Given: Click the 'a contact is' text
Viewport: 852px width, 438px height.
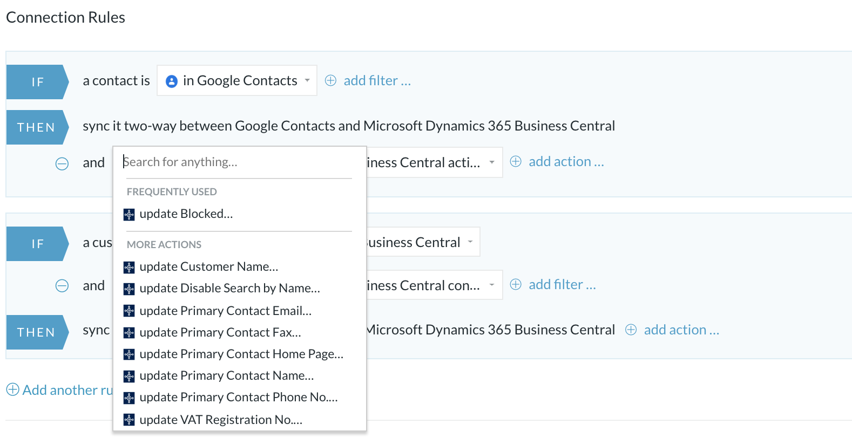Looking at the screenshot, I should tap(116, 80).
